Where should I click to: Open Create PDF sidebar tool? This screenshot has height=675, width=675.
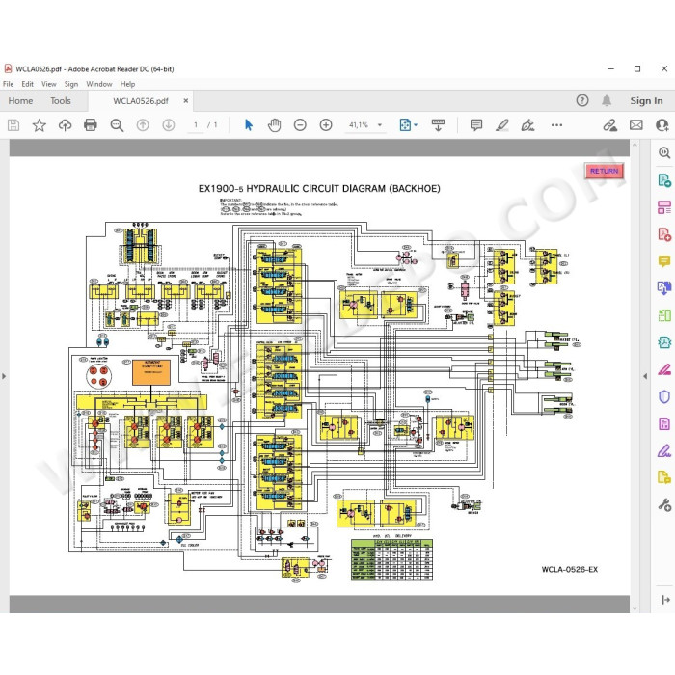click(664, 234)
